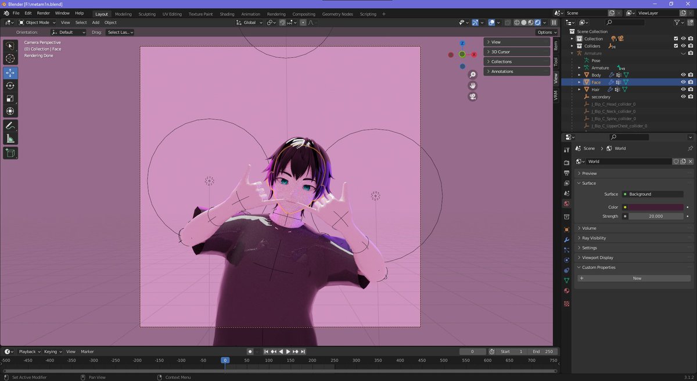Toggle Collection exclude checkbox in outliner
Image resolution: width=697 pixels, height=381 pixels.
point(676,39)
